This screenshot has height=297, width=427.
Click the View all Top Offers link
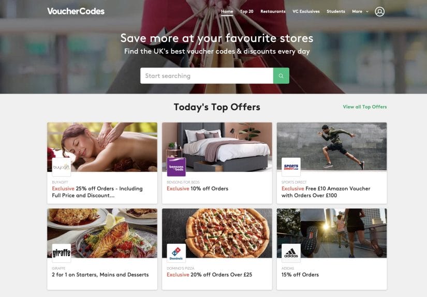[364, 107]
